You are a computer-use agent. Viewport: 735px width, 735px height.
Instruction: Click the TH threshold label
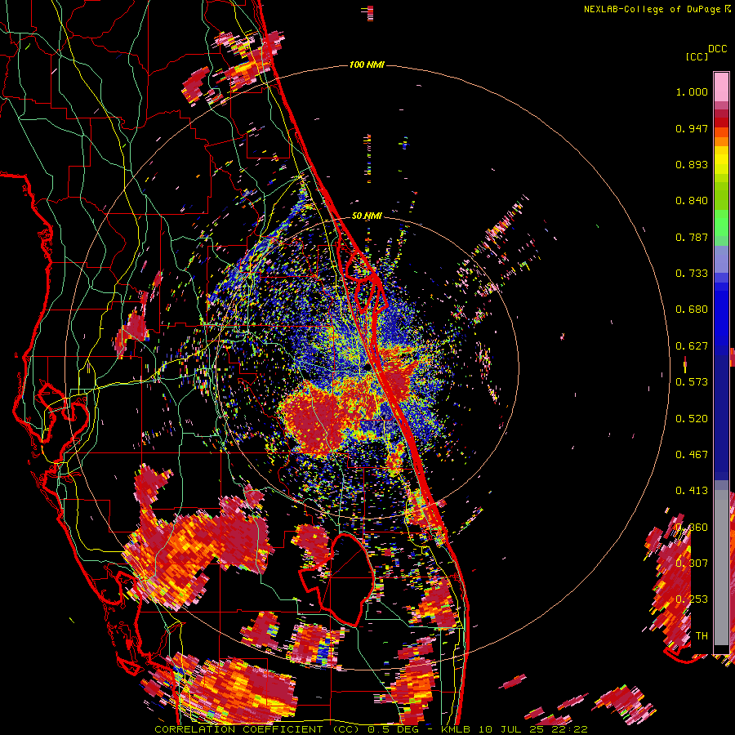click(x=702, y=635)
